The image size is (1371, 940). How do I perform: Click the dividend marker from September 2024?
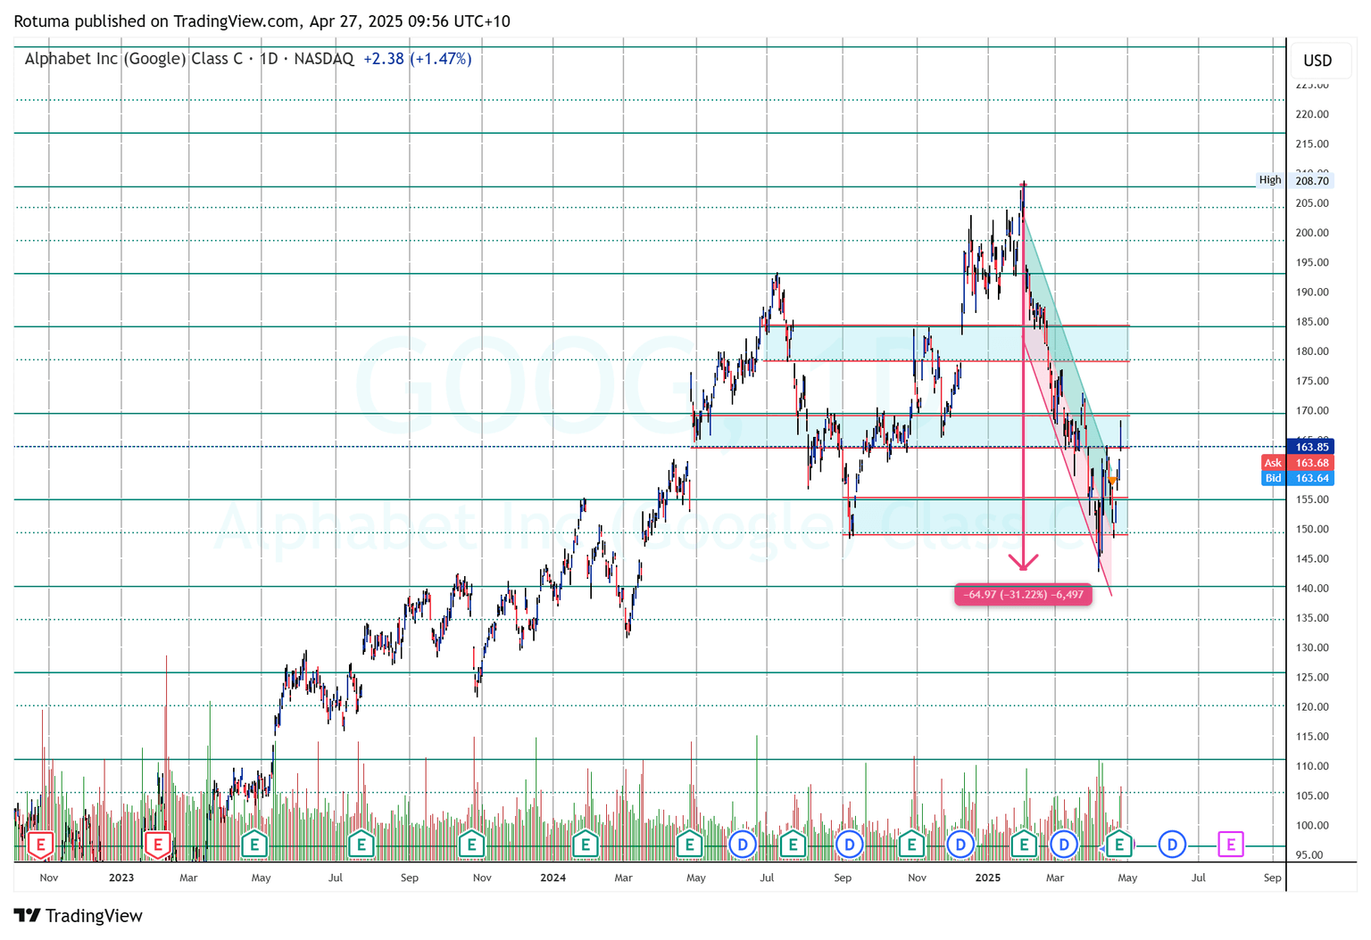tap(850, 844)
